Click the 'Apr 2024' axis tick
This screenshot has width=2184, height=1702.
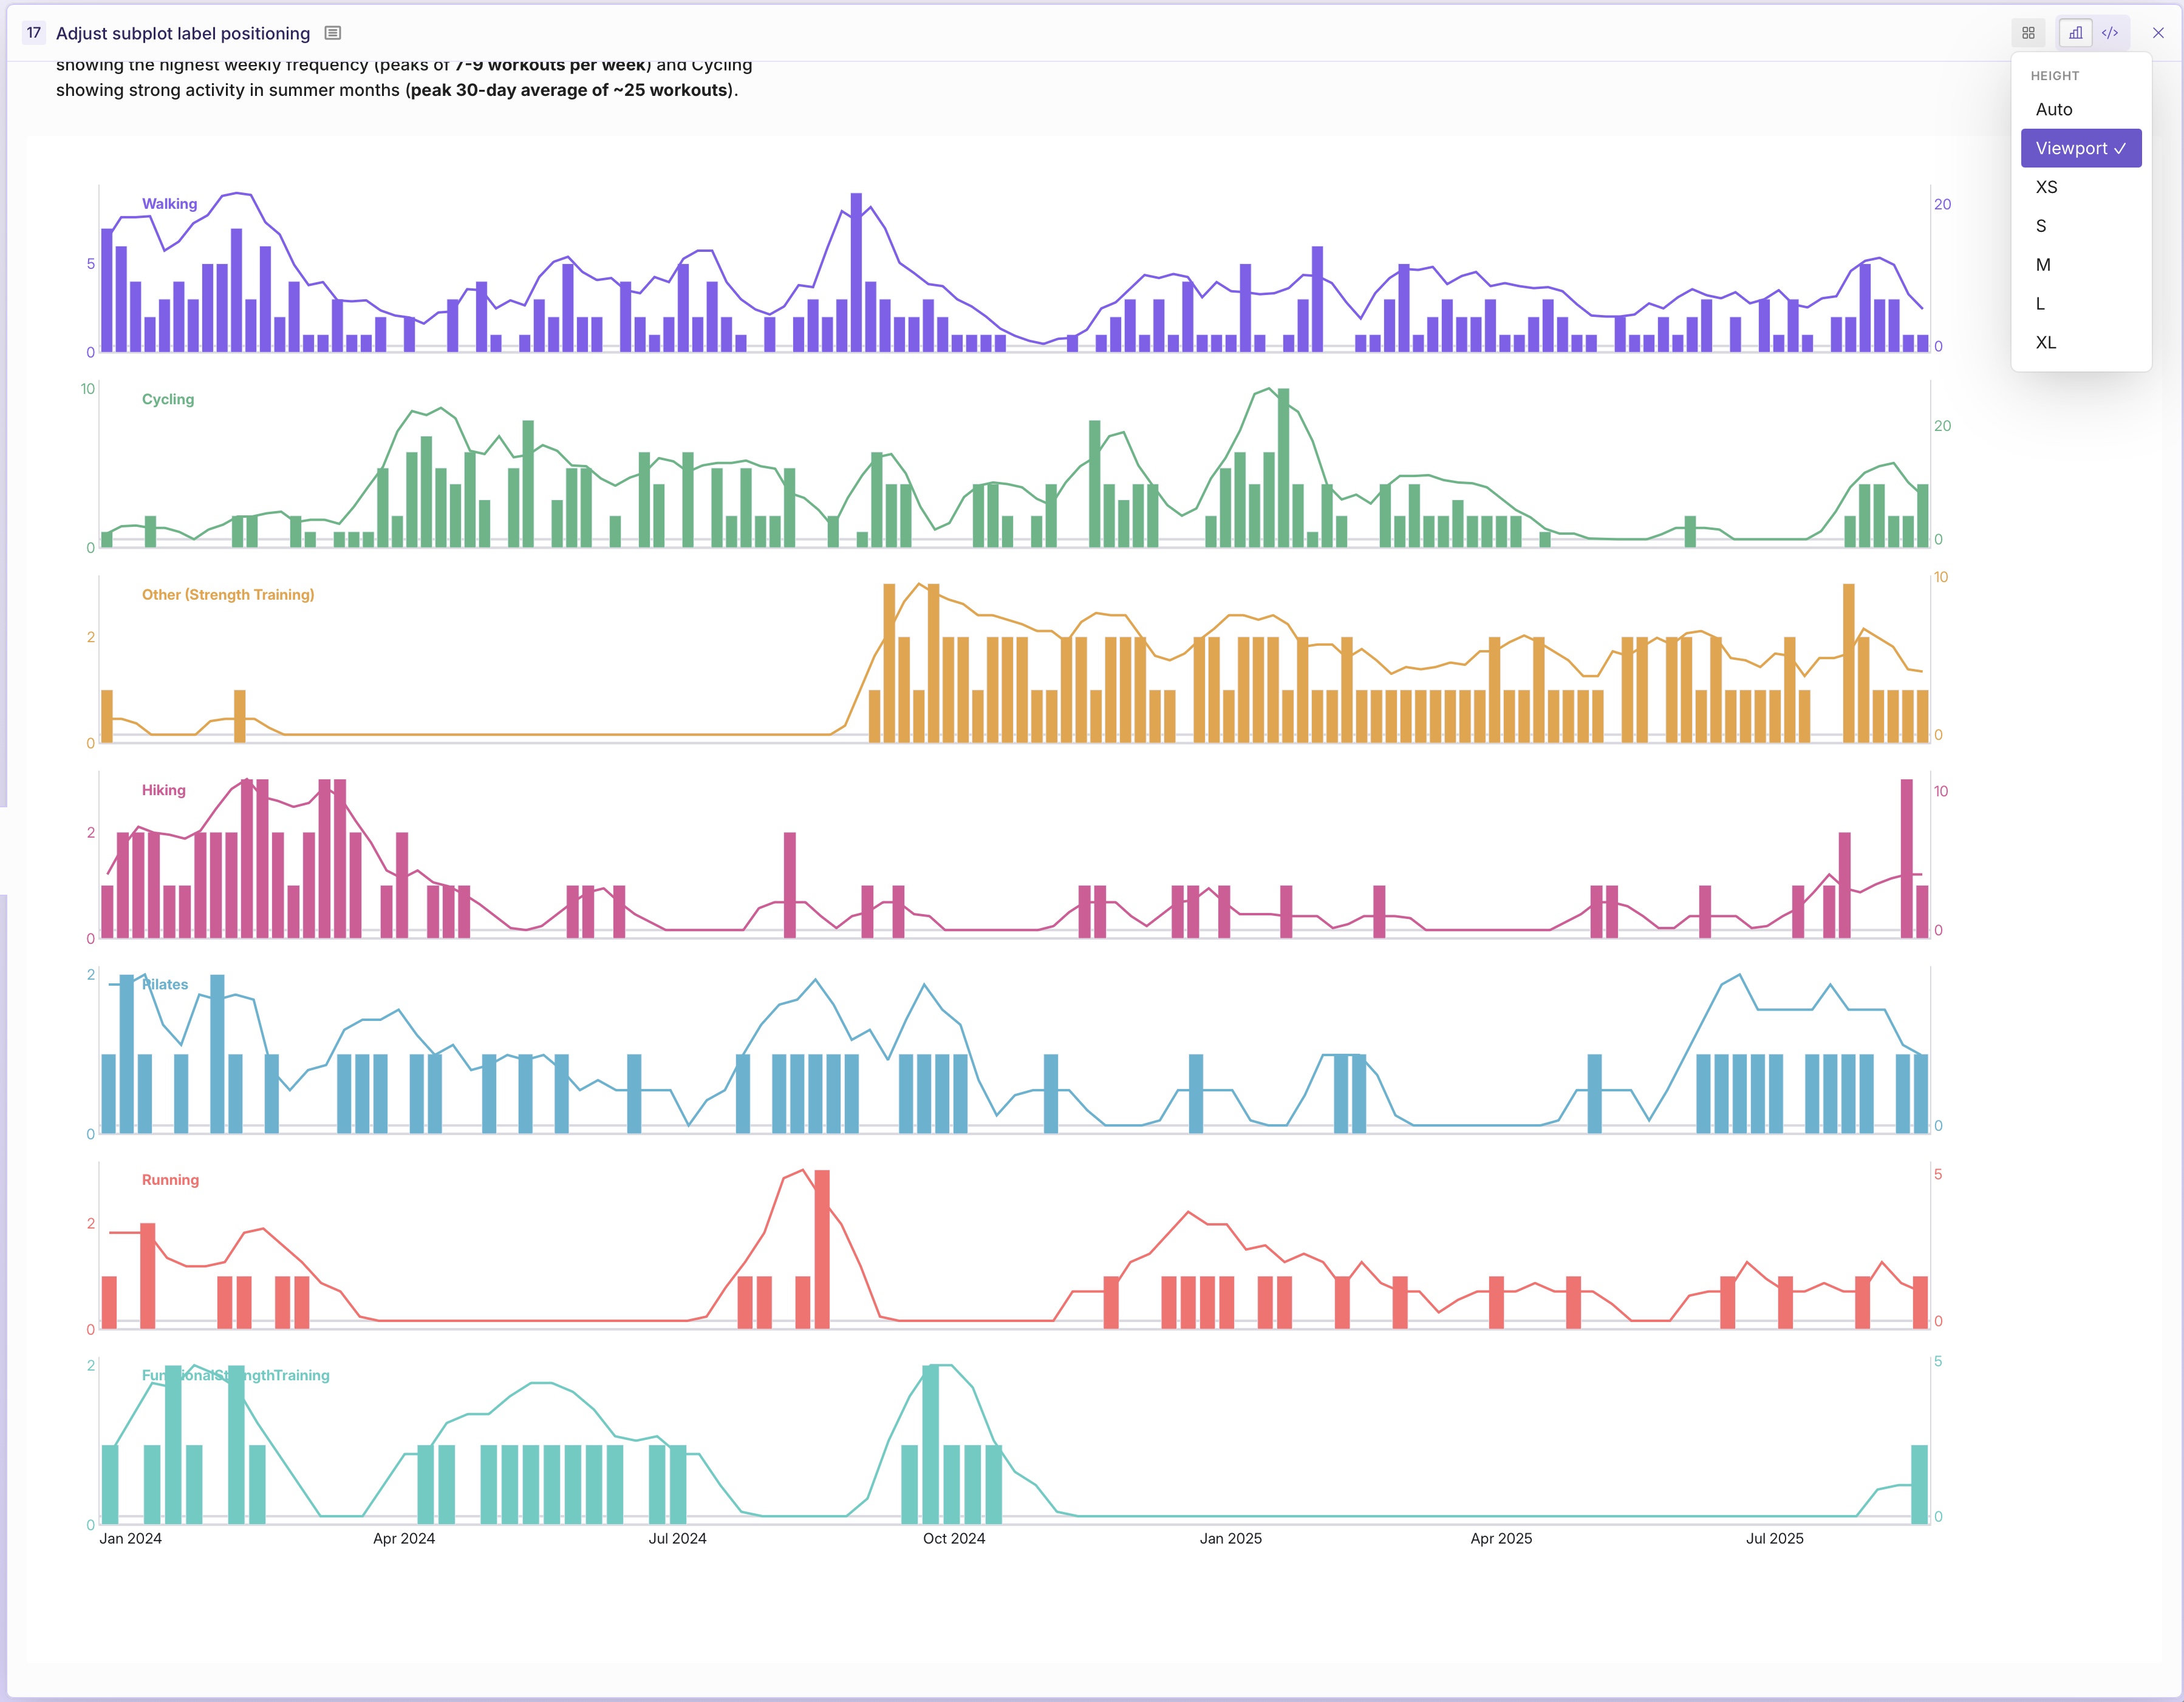(404, 1538)
